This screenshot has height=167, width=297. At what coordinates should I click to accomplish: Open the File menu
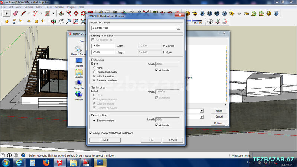tap(3, 7)
